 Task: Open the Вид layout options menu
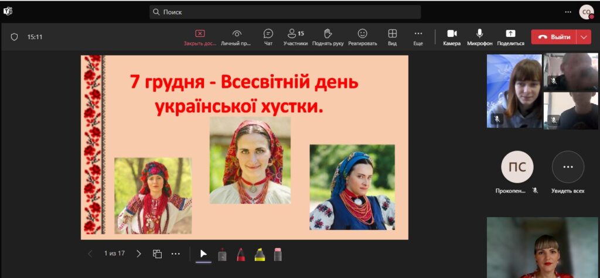click(x=392, y=37)
